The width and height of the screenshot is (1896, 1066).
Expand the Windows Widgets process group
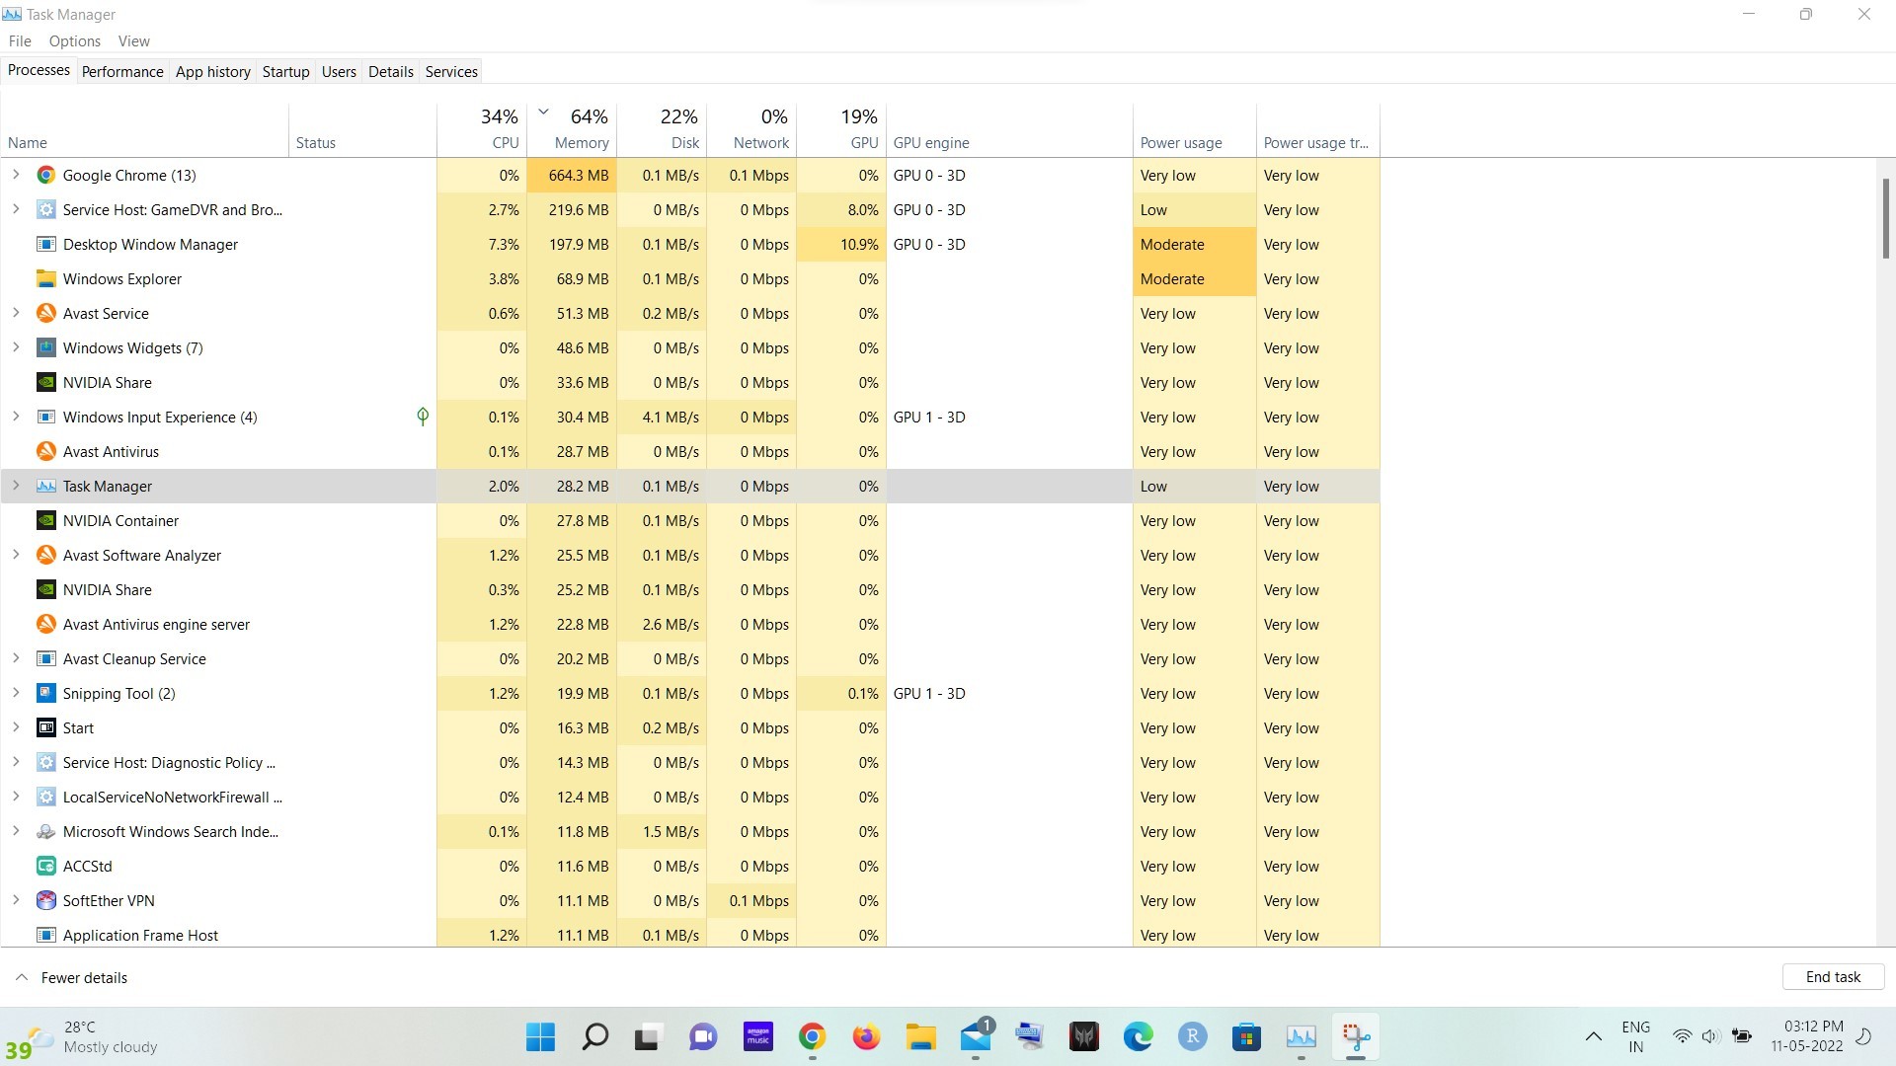[16, 347]
